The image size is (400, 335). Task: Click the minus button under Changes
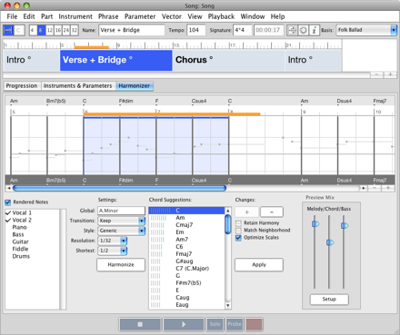(x=272, y=212)
